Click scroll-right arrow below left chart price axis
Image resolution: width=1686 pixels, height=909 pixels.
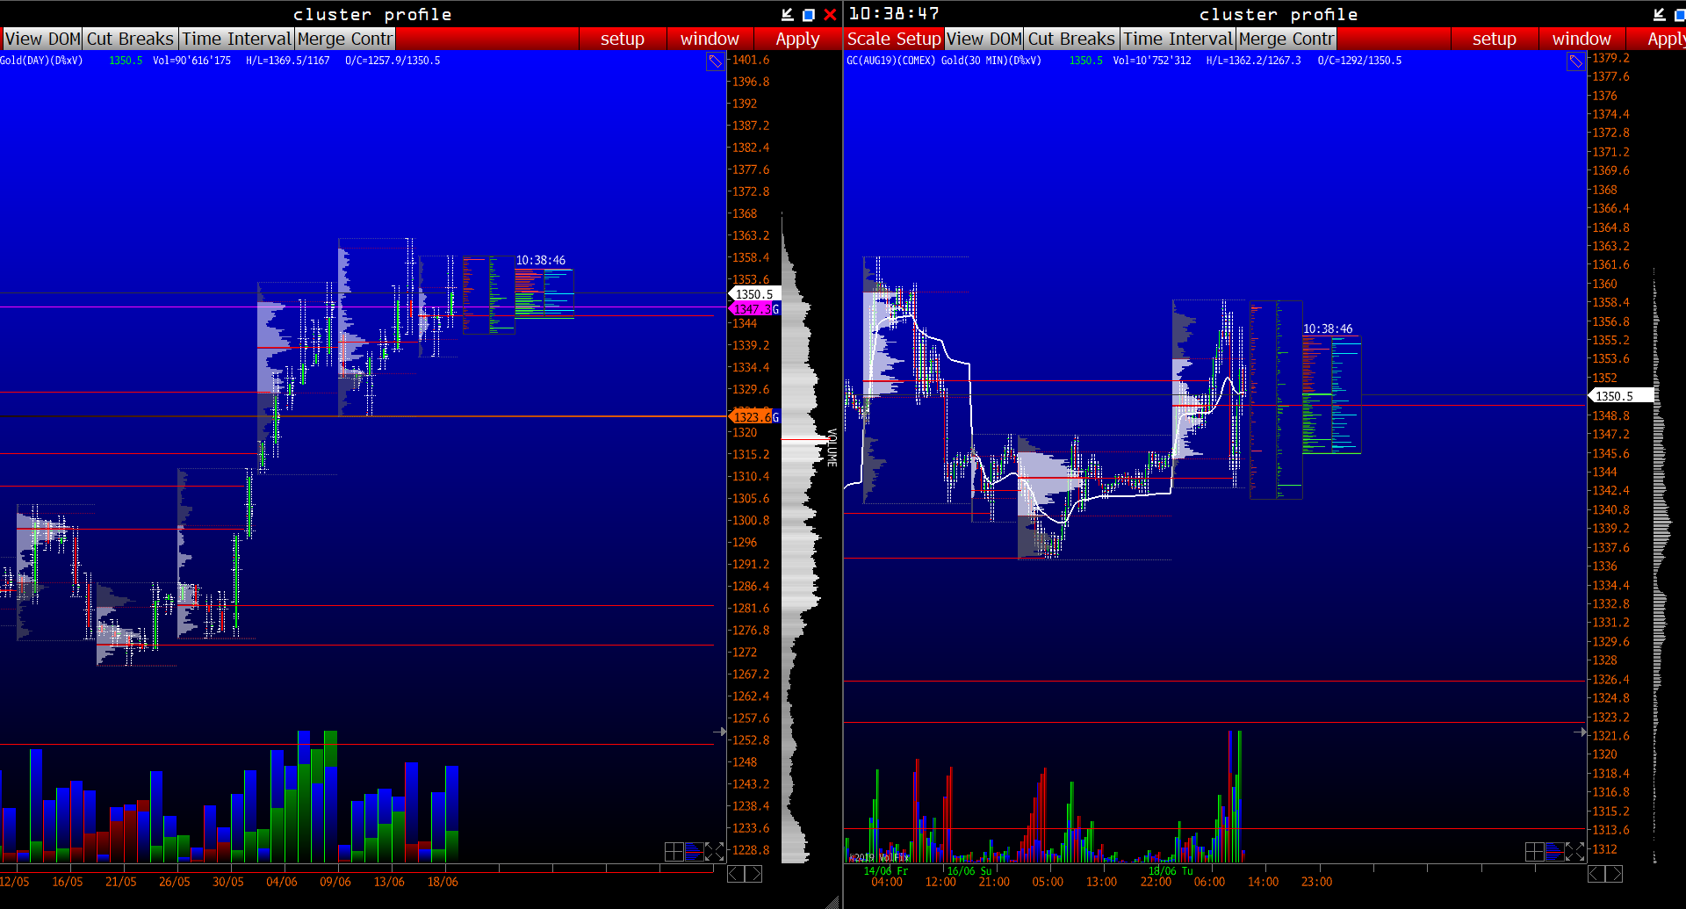point(753,874)
